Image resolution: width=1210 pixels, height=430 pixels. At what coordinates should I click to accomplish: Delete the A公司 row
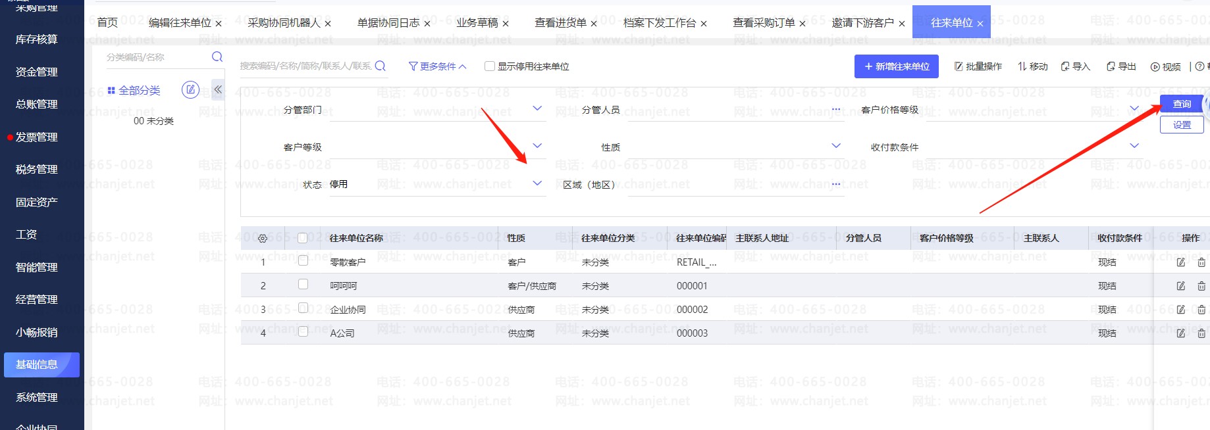[1201, 333]
